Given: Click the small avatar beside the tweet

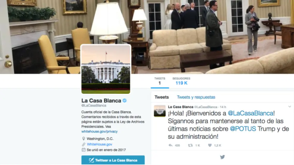Looking at the screenshot, I should point(160,111).
